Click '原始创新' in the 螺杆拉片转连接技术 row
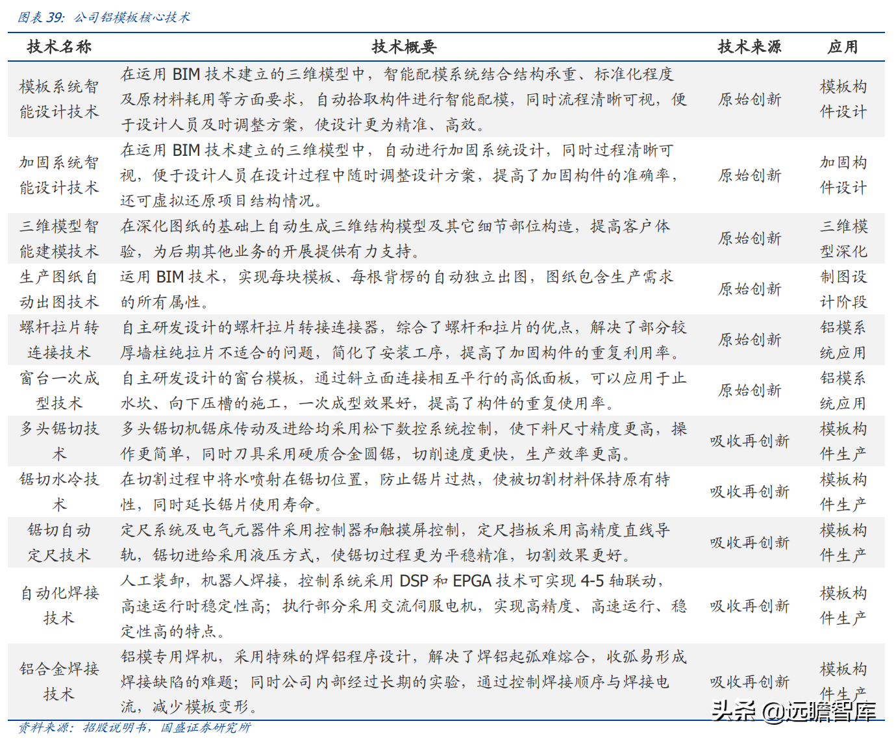This screenshot has height=743, width=896. tap(749, 340)
